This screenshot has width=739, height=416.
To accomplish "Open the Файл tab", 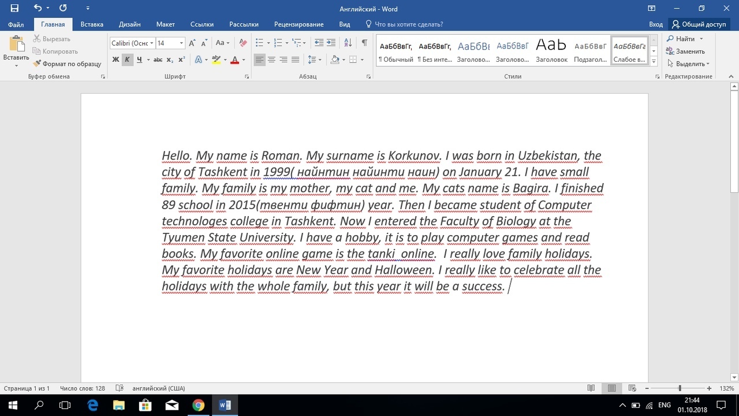I will tap(16, 24).
